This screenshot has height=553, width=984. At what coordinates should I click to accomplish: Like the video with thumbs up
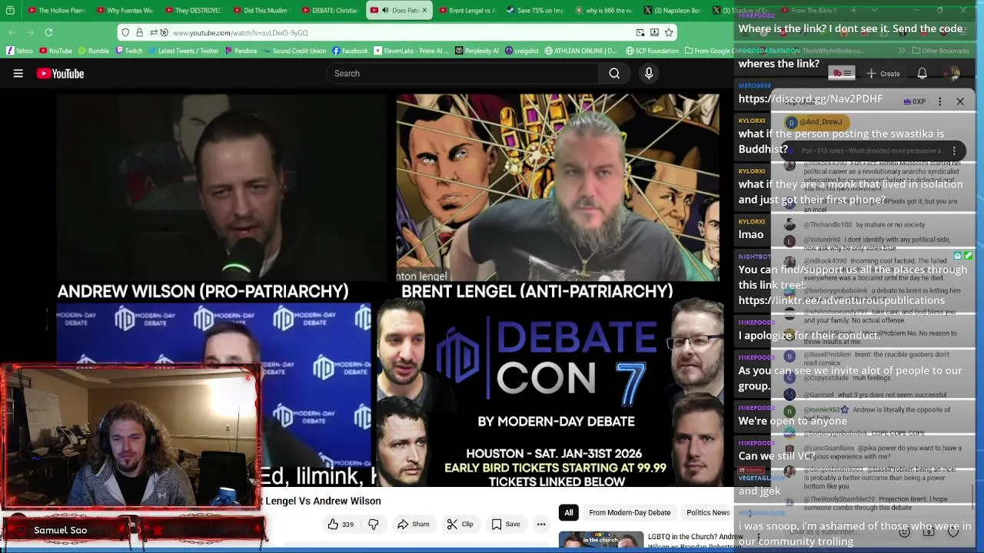tap(339, 525)
